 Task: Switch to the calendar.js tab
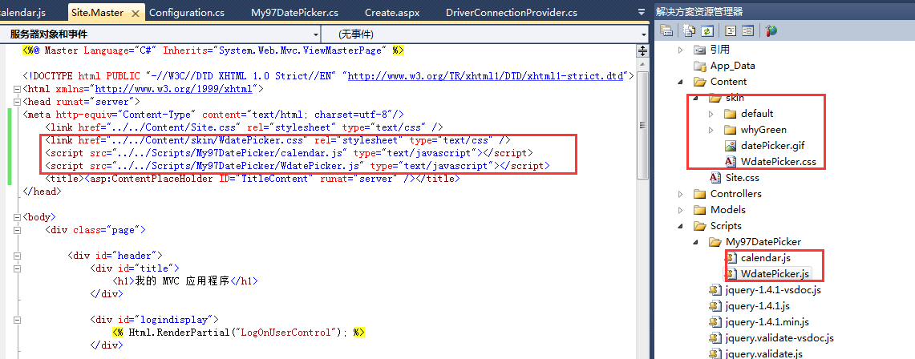click(x=22, y=12)
